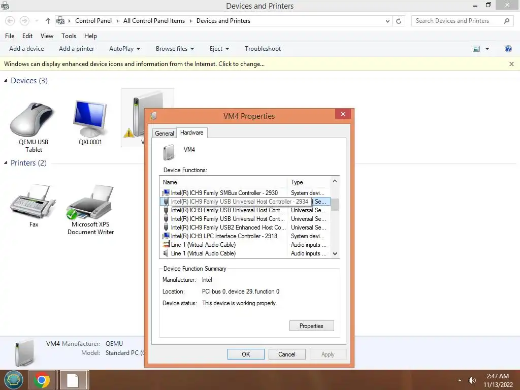Click Control Panel in the breadcrumb
This screenshot has height=390, width=520.
click(93, 21)
